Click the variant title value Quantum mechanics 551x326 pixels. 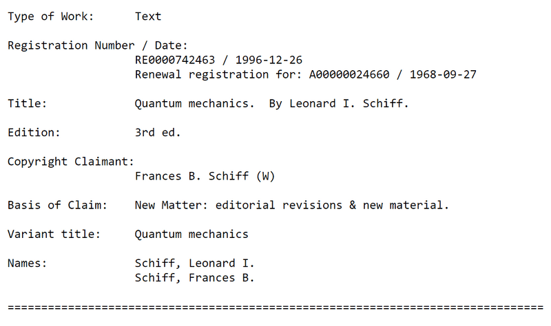pyautogui.click(x=191, y=235)
